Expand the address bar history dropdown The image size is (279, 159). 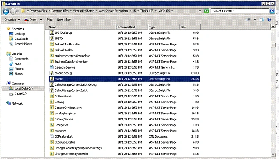pyautogui.click(x=200, y=11)
